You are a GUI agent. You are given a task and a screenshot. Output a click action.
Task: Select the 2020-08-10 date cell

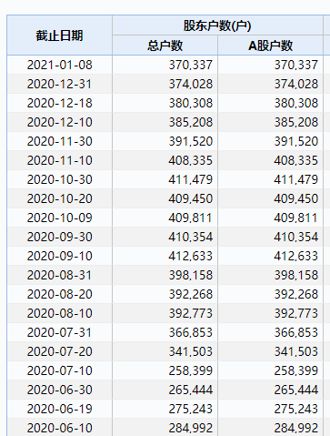(x=59, y=313)
